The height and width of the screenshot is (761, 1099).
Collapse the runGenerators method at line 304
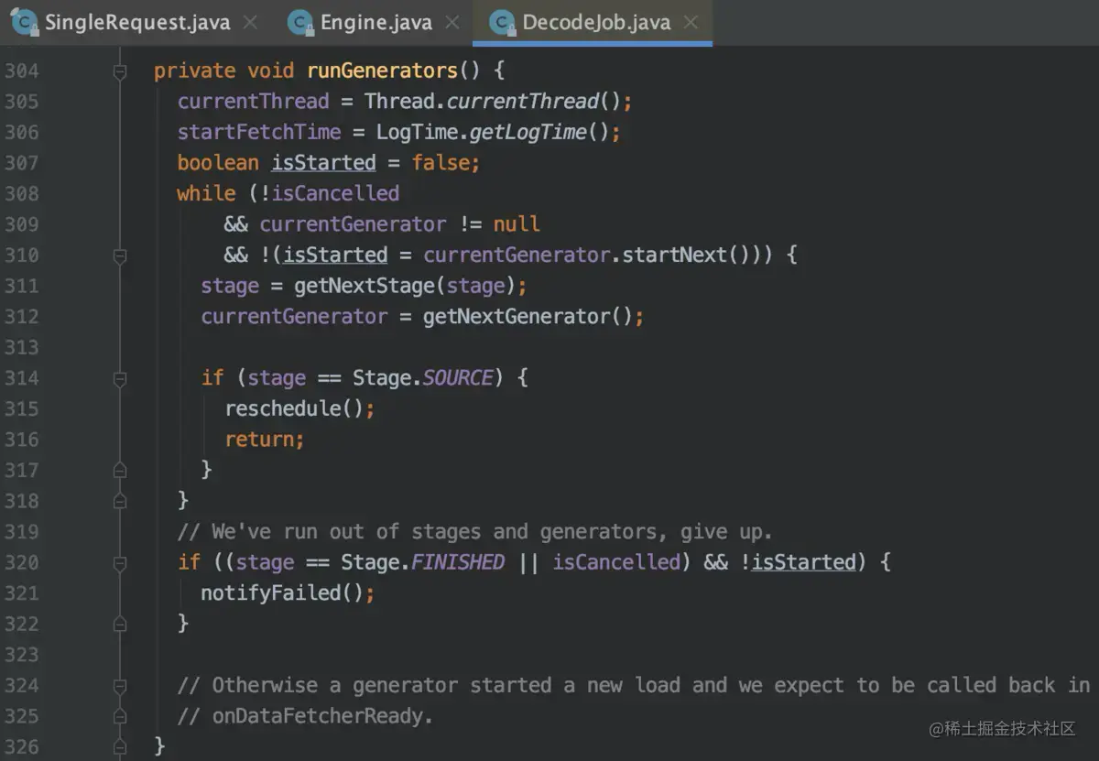(x=120, y=71)
